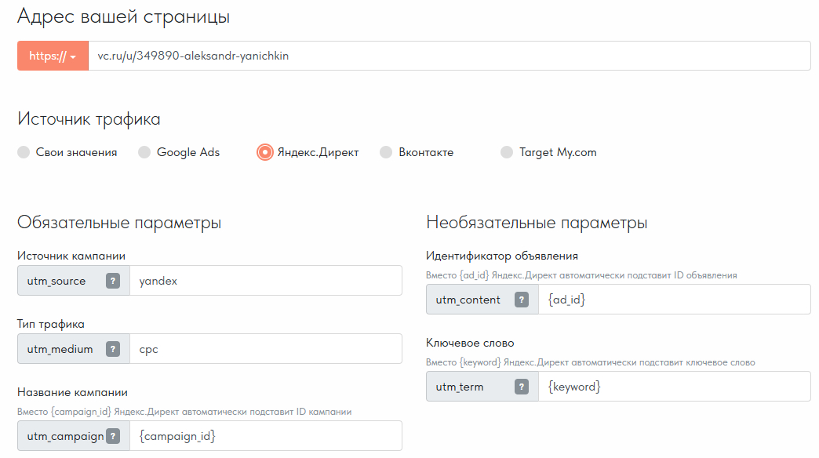The height and width of the screenshot is (458, 819).
Task: Pick Вконтакте as traffic source
Action: pyautogui.click(x=386, y=152)
